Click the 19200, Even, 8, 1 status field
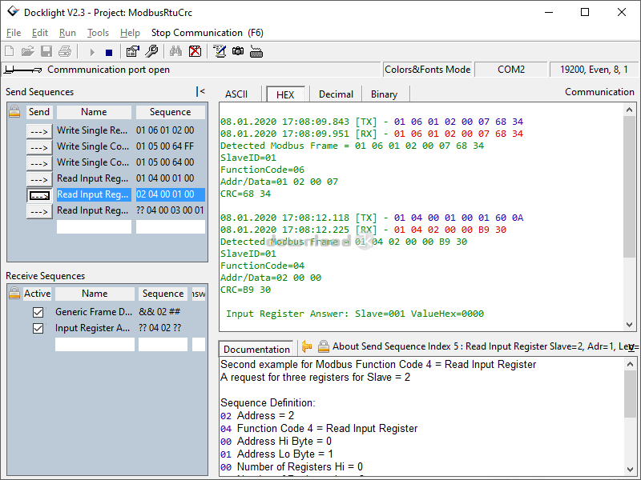The image size is (641, 480). coord(594,70)
